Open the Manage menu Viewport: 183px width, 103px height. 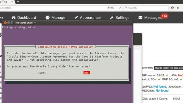coord(55,18)
